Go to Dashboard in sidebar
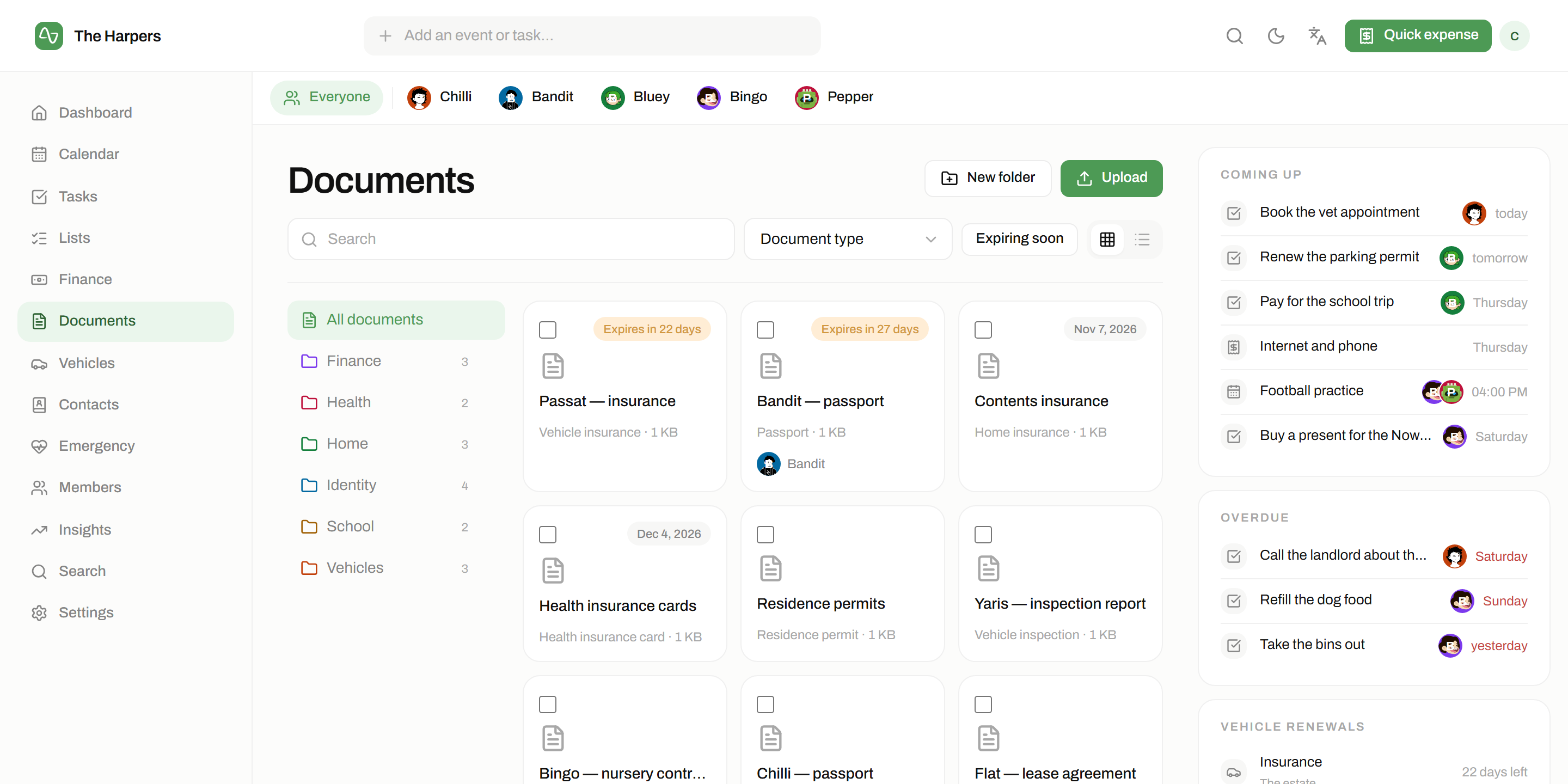1568x784 pixels. pos(125,113)
